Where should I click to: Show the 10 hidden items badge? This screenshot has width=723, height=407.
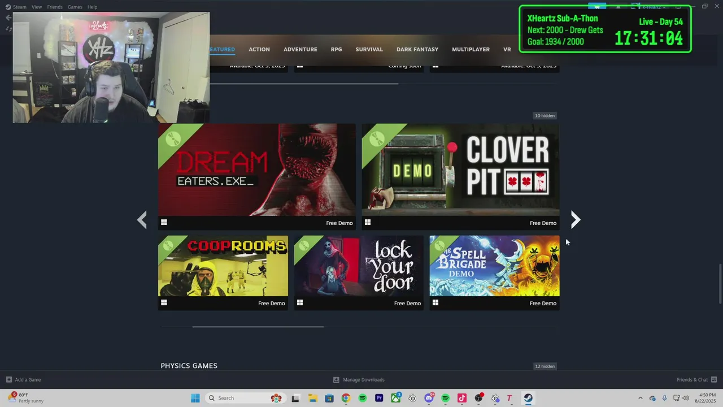(x=545, y=116)
